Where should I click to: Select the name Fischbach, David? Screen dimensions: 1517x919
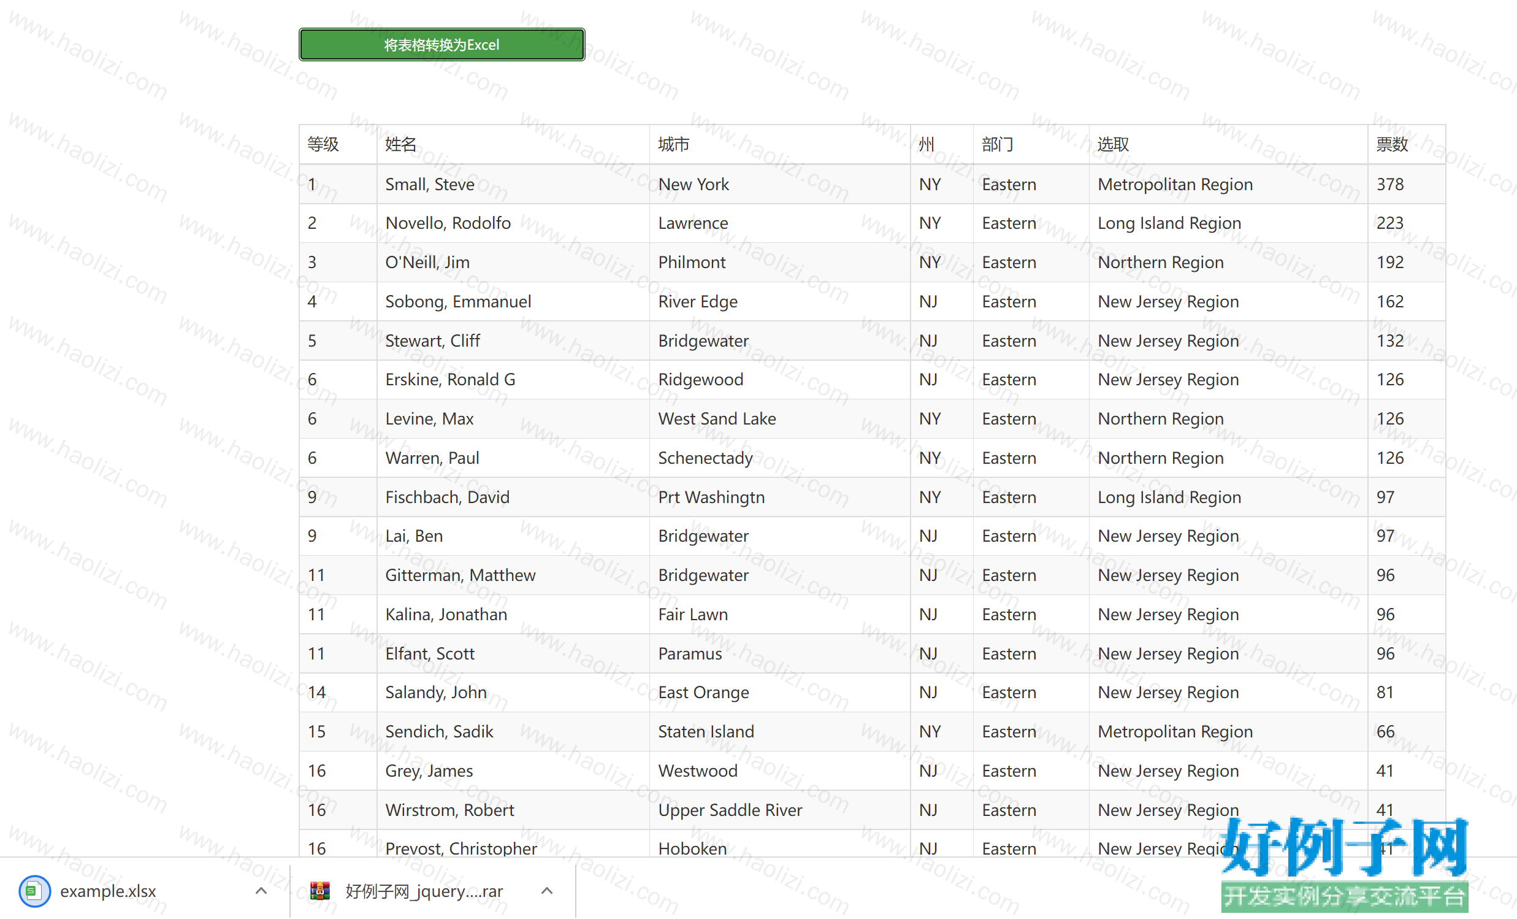coord(448,497)
